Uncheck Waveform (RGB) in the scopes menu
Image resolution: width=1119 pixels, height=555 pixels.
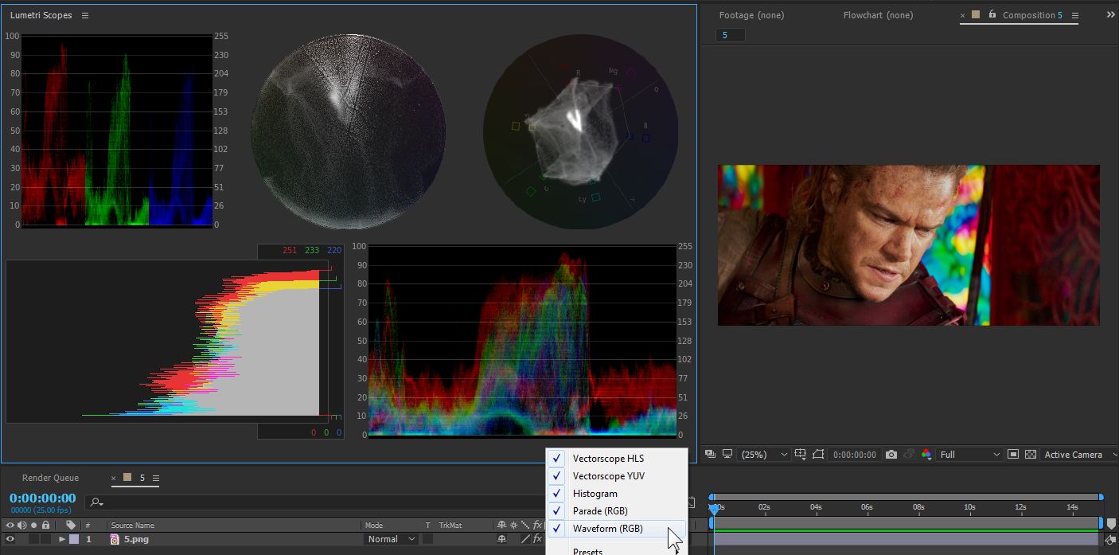tap(616, 529)
